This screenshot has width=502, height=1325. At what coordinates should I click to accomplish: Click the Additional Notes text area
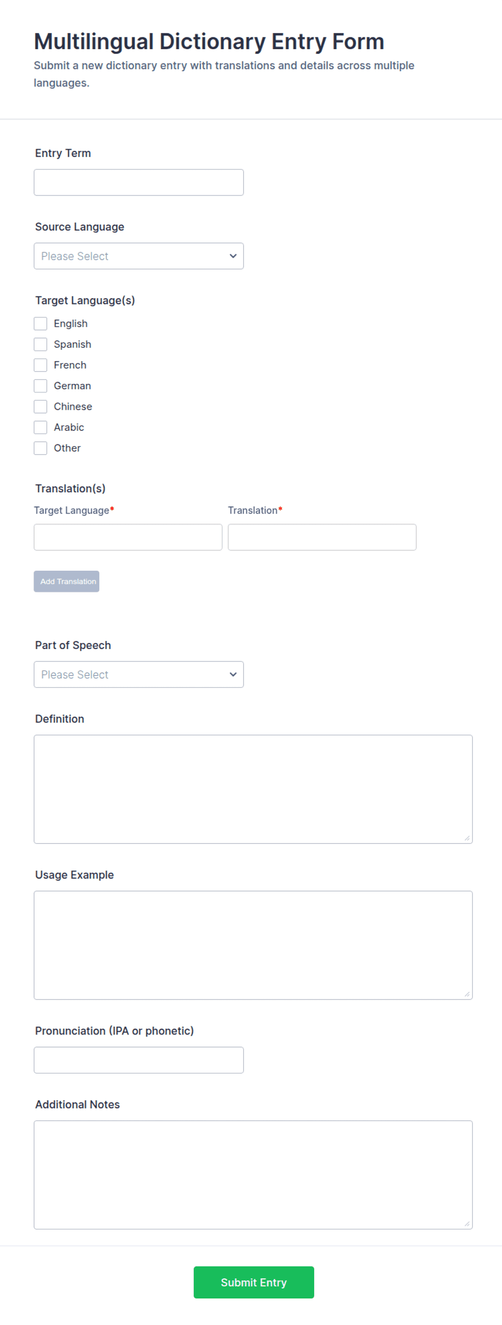253,1175
